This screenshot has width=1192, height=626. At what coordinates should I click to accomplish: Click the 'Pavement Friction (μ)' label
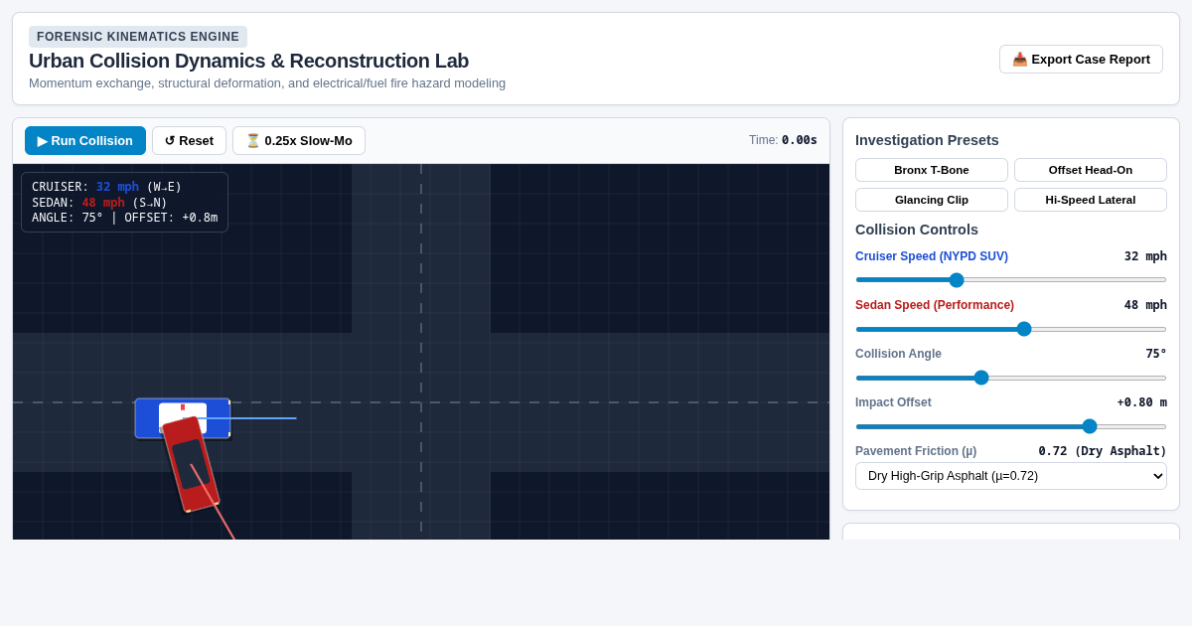(916, 451)
